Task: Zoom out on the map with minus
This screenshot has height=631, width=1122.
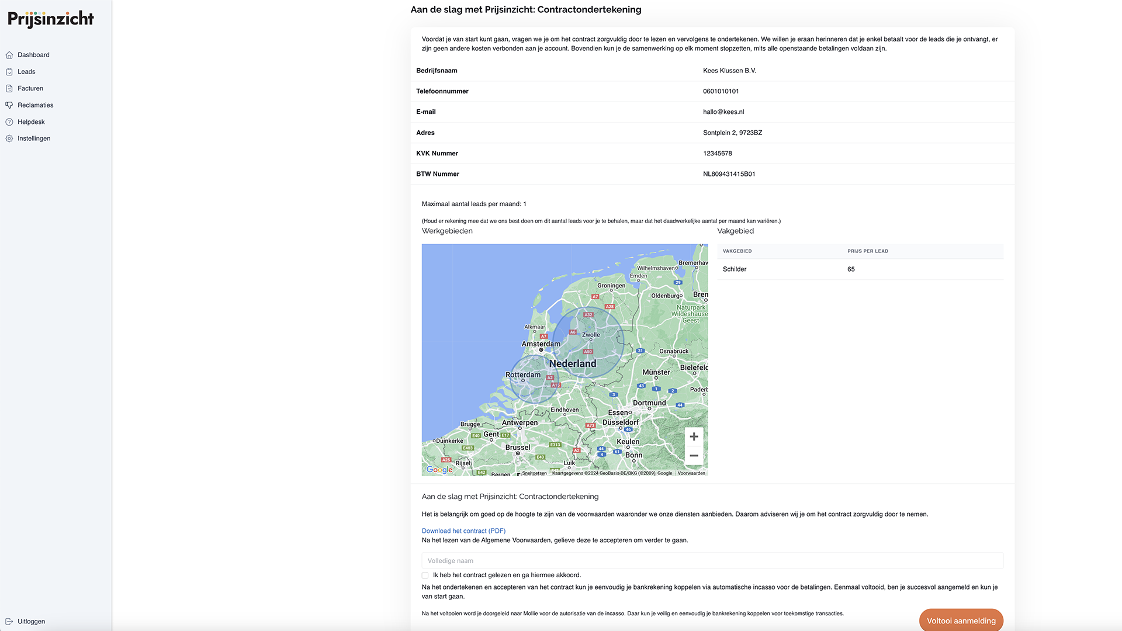Action: pyautogui.click(x=694, y=456)
